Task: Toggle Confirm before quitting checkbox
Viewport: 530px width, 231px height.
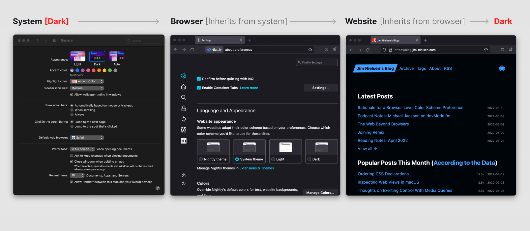Action: pos(199,79)
